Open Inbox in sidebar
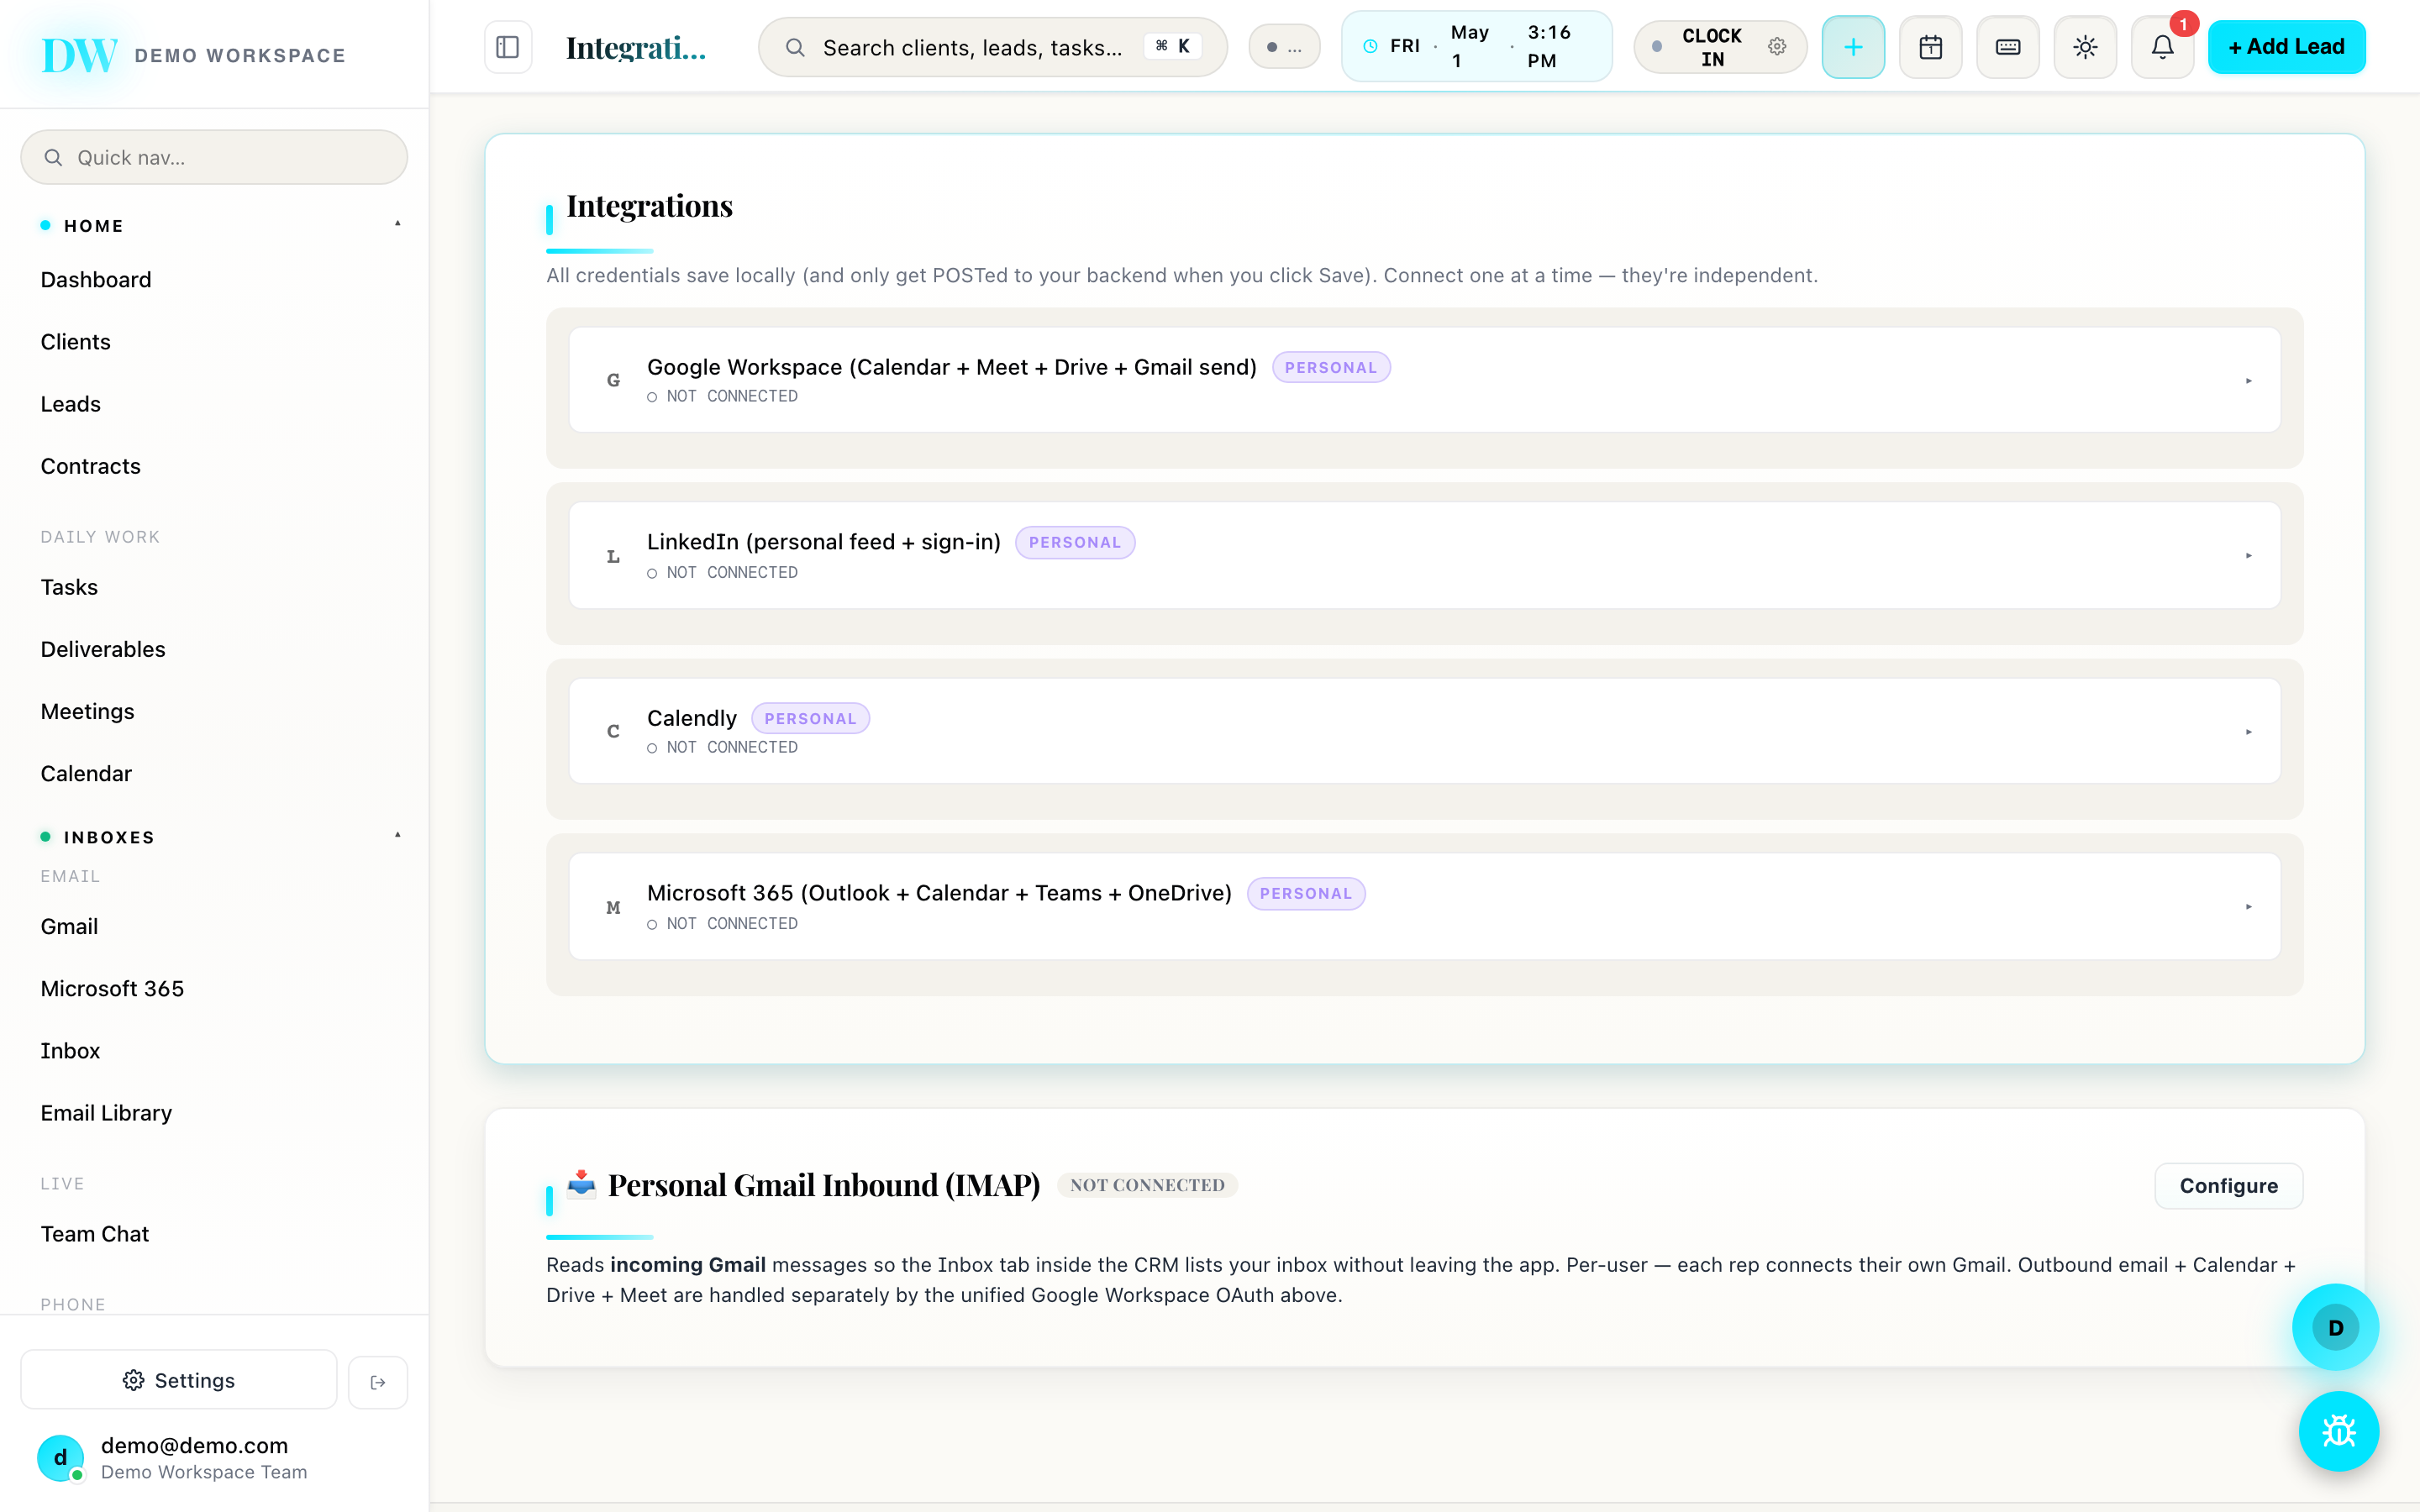 pyautogui.click(x=70, y=1051)
